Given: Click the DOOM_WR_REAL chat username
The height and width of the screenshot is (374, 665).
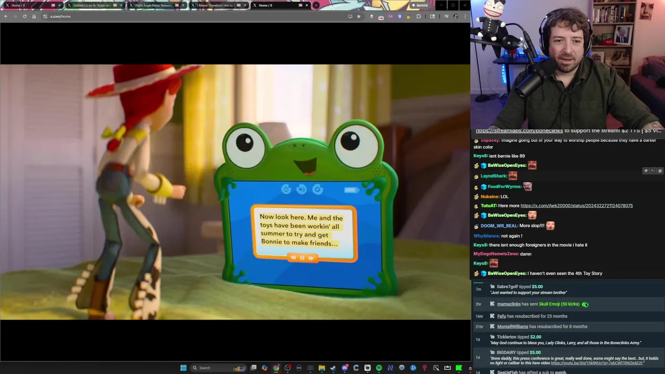Looking at the screenshot, I should pyautogui.click(x=499, y=226).
